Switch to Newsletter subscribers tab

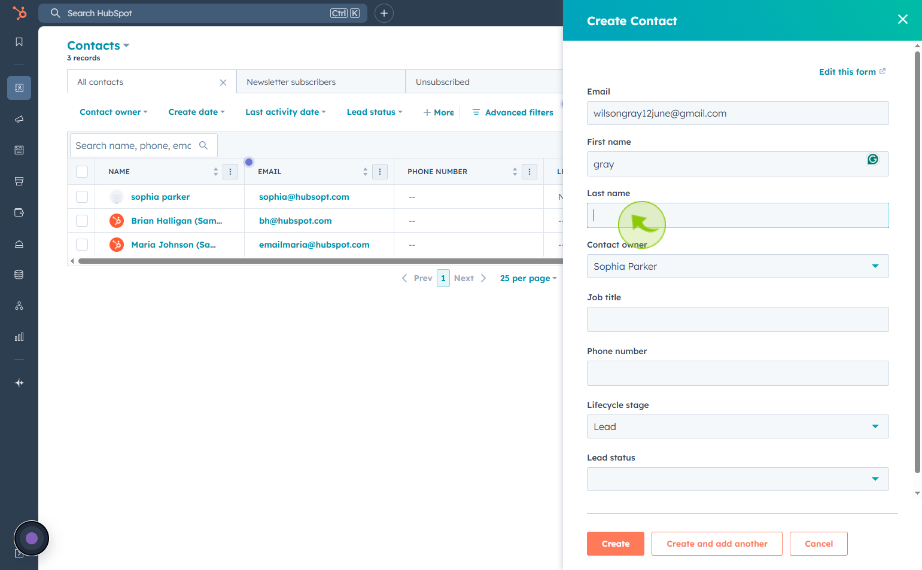[321, 82]
